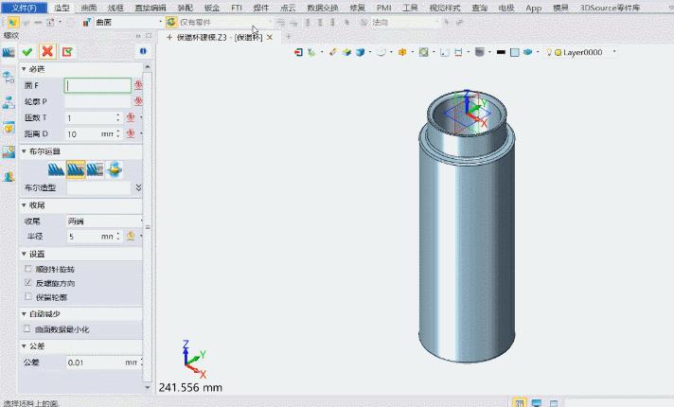The height and width of the screenshot is (407, 674).
Task: Open the 曲面 filter dropdown
Action: point(128,22)
